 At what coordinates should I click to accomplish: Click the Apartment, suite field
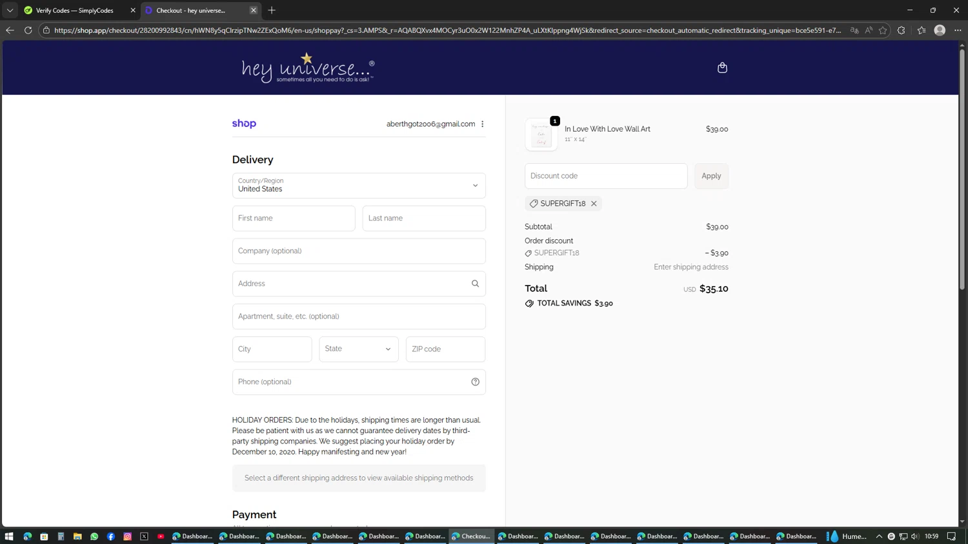click(359, 316)
